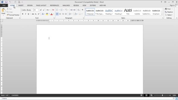178x100 pixels.
Task: Click the zoom slider handle
Action: [162, 95]
